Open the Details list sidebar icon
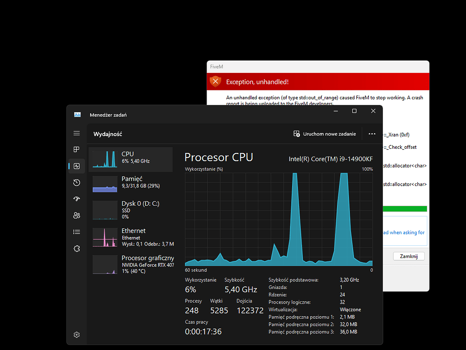 point(76,232)
